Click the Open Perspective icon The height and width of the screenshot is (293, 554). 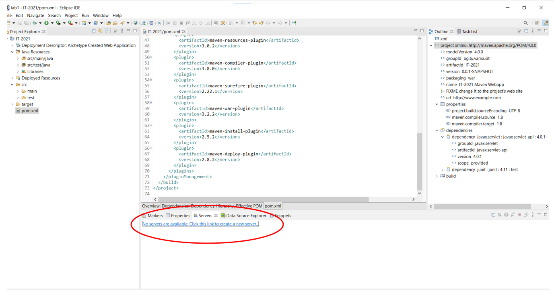pyautogui.click(x=537, y=23)
